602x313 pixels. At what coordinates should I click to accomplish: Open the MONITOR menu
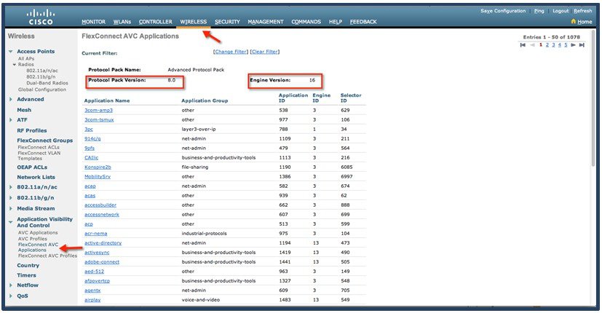(x=93, y=22)
